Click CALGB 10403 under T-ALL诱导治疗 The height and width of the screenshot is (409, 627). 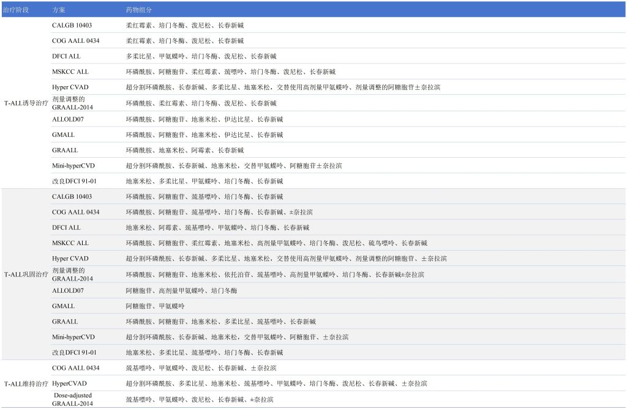(72, 26)
